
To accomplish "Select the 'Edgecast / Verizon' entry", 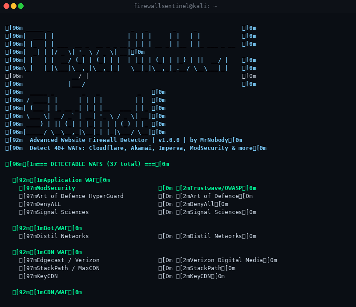I will click(68, 260).
